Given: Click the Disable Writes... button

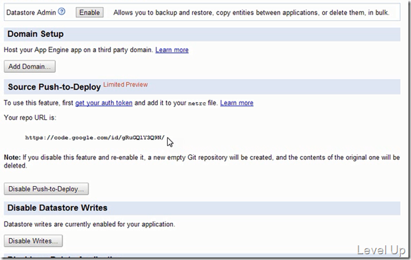Looking at the screenshot, I should point(33,241).
